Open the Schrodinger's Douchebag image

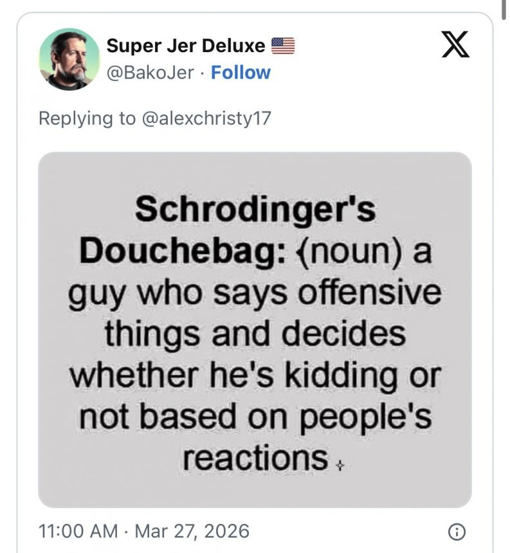coord(255,329)
